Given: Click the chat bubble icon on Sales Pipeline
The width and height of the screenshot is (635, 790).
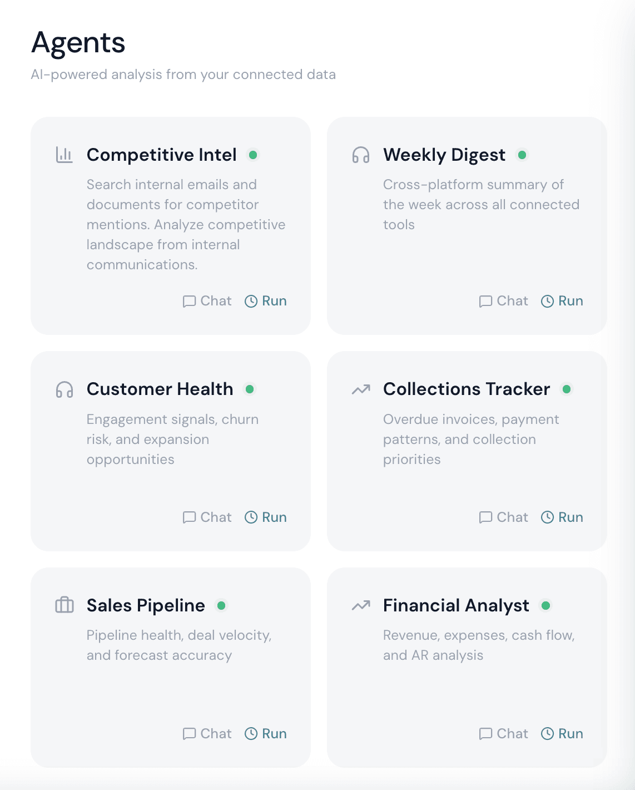Looking at the screenshot, I should [x=189, y=734].
